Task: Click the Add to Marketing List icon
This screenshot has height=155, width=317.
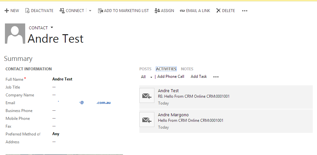Action: [x=100, y=11]
